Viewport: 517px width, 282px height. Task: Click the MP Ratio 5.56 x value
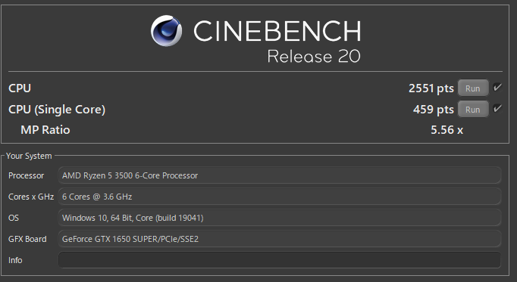tap(446, 130)
